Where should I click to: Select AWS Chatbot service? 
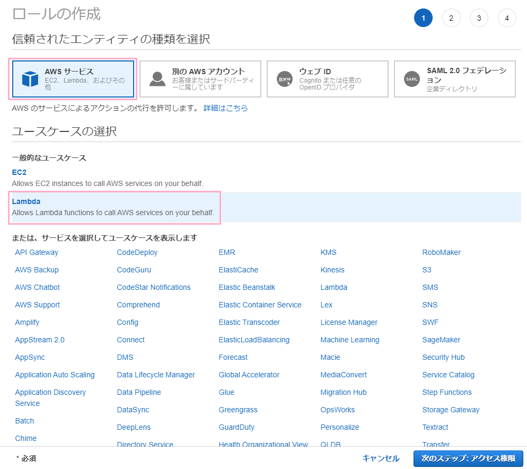[x=37, y=287]
